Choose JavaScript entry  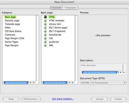coord(54,42)
